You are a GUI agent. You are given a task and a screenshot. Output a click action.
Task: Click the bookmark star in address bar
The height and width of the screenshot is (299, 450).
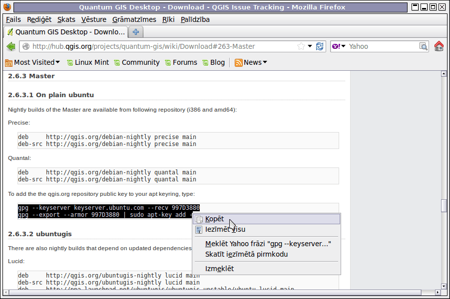click(301, 46)
